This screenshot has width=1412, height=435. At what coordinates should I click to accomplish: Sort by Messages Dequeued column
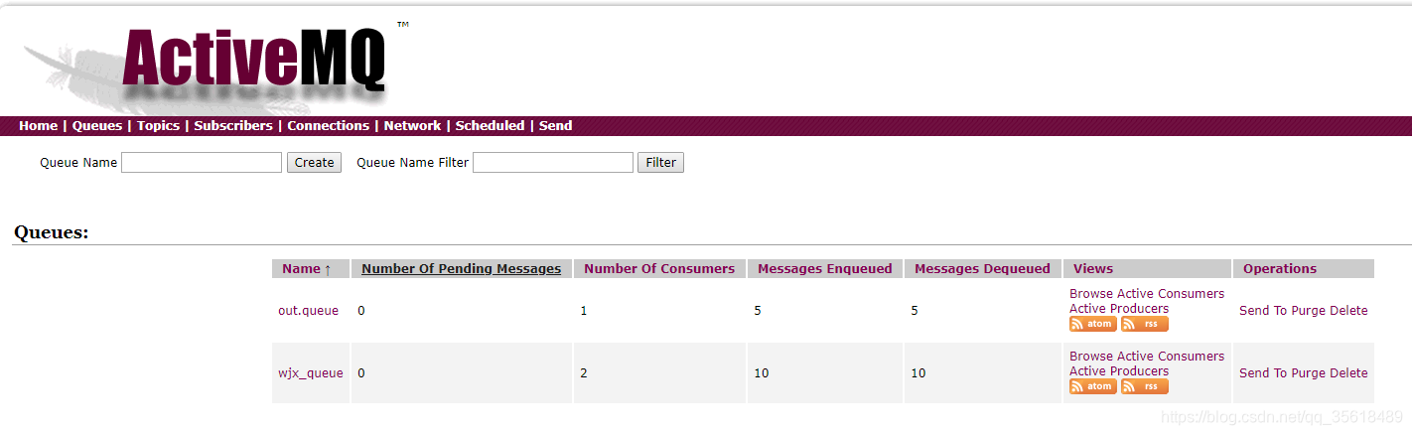click(982, 269)
